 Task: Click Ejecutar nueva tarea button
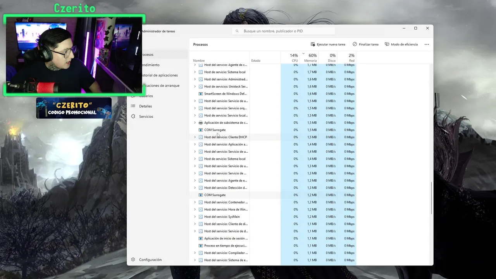coord(328,45)
